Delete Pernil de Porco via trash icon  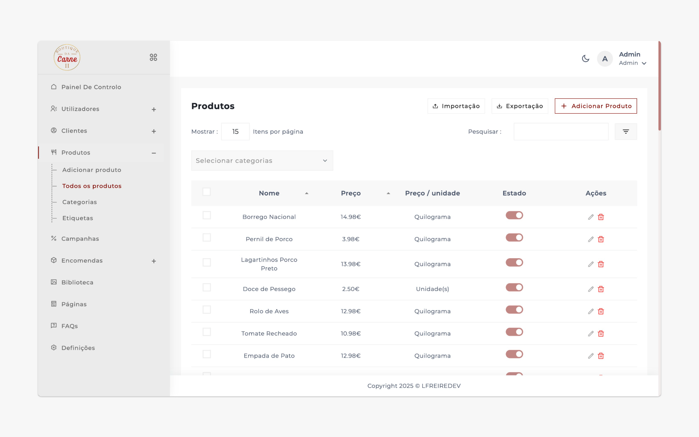click(601, 239)
